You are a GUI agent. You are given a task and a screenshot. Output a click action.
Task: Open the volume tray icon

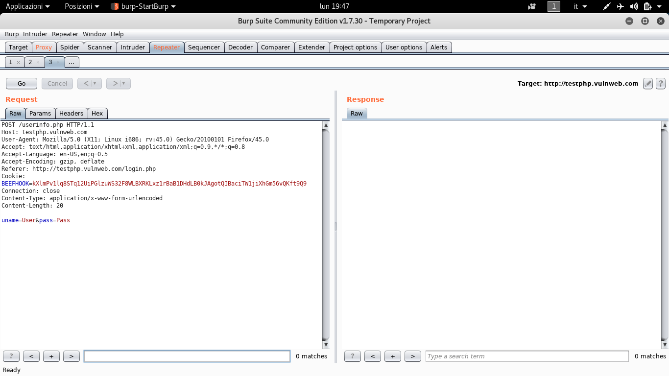[634, 6]
